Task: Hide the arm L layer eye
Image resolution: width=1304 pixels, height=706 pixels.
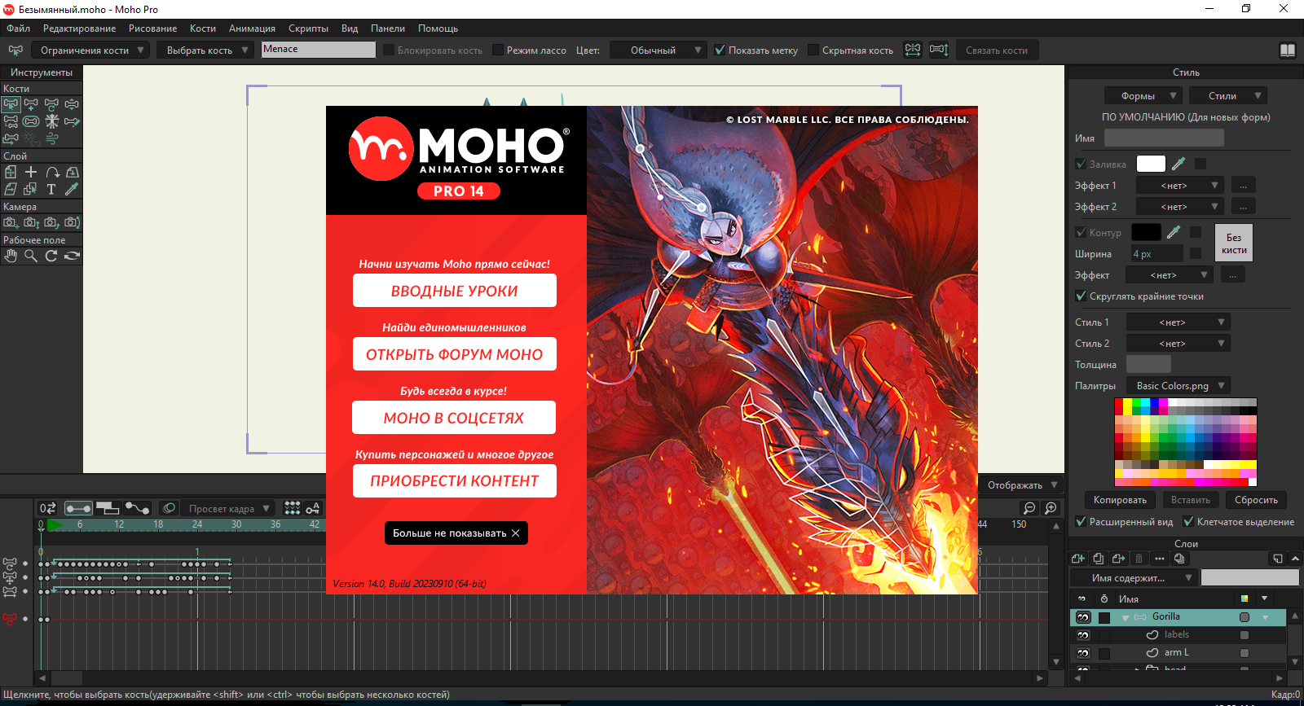Action: click(x=1083, y=653)
